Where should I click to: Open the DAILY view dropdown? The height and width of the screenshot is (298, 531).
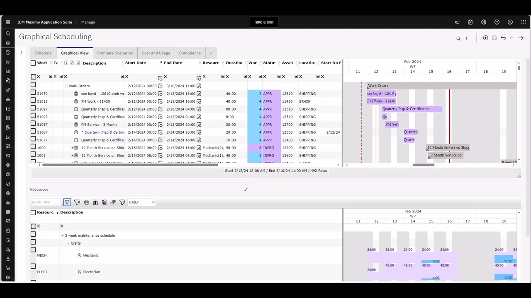[141, 202]
